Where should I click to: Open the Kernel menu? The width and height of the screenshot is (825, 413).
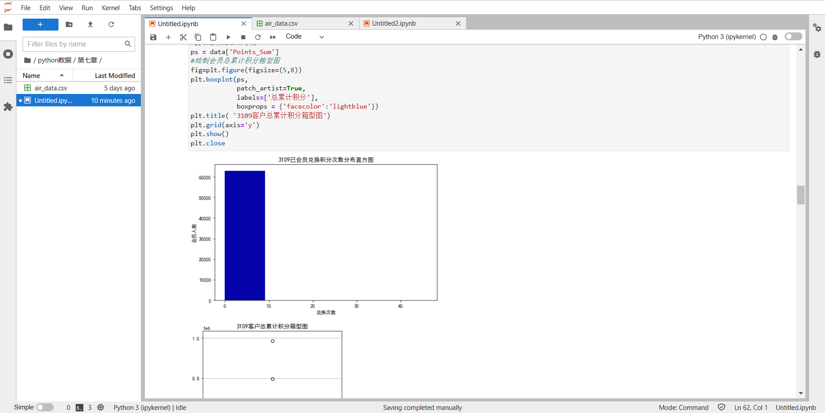point(111,8)
